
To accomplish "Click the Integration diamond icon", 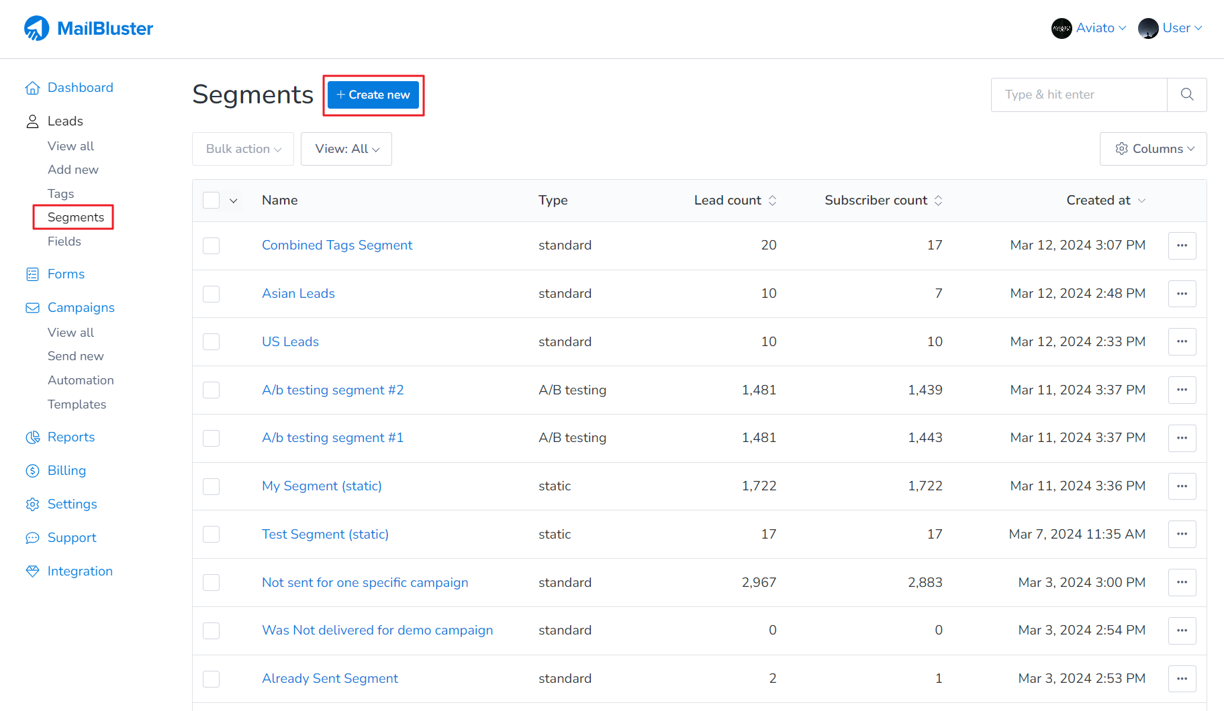I will (x=32, y=571).
